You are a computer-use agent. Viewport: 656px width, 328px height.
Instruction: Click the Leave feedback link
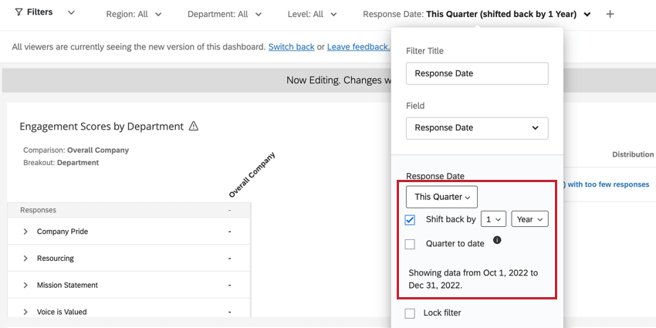click(358, 47)
